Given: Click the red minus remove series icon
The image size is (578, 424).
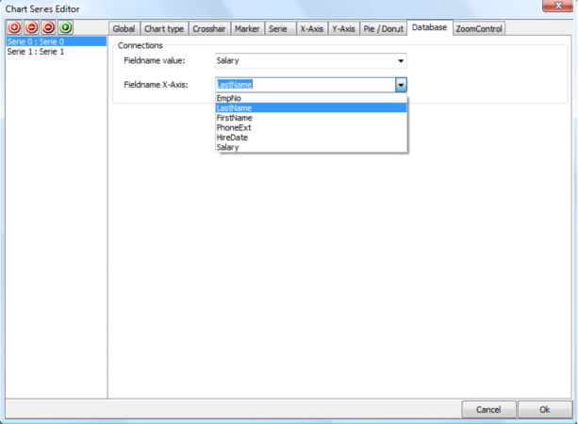Looking at the screenshot, I should (31, 27).
